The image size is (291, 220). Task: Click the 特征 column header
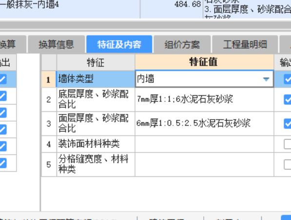pos(96,62)
